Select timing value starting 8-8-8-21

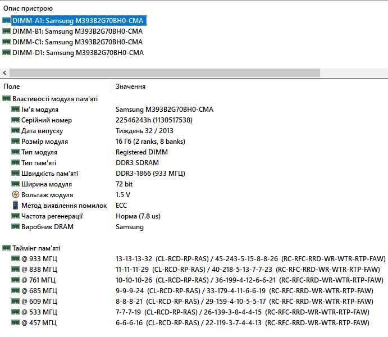click(x=244, y=302)
